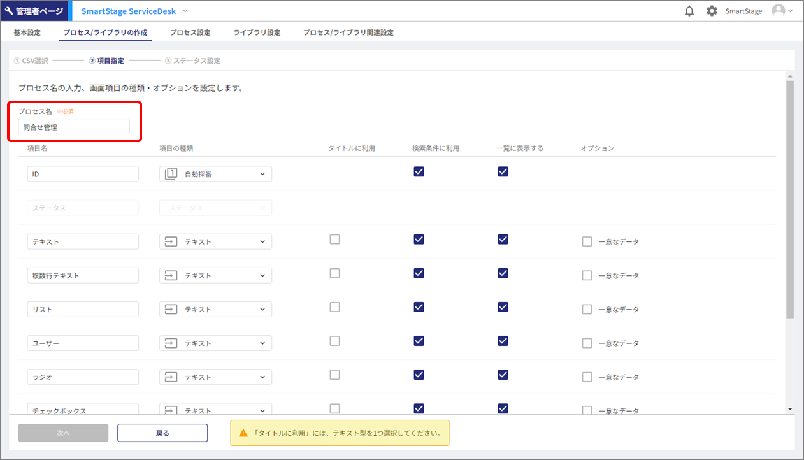
Task: Open the notification bell icon
Action: tap(689, 11)
